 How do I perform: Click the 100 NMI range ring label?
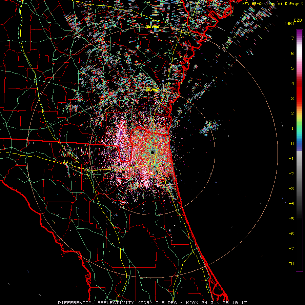click(x=152, y=27)
